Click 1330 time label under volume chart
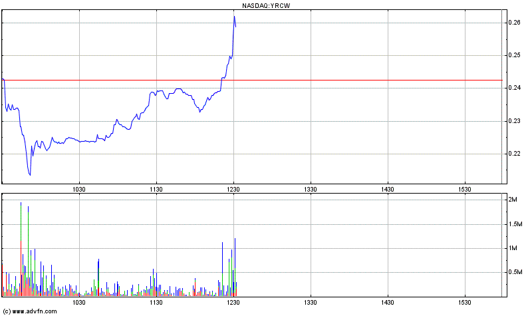The image size is (532, 316). [x=311, y=303]
